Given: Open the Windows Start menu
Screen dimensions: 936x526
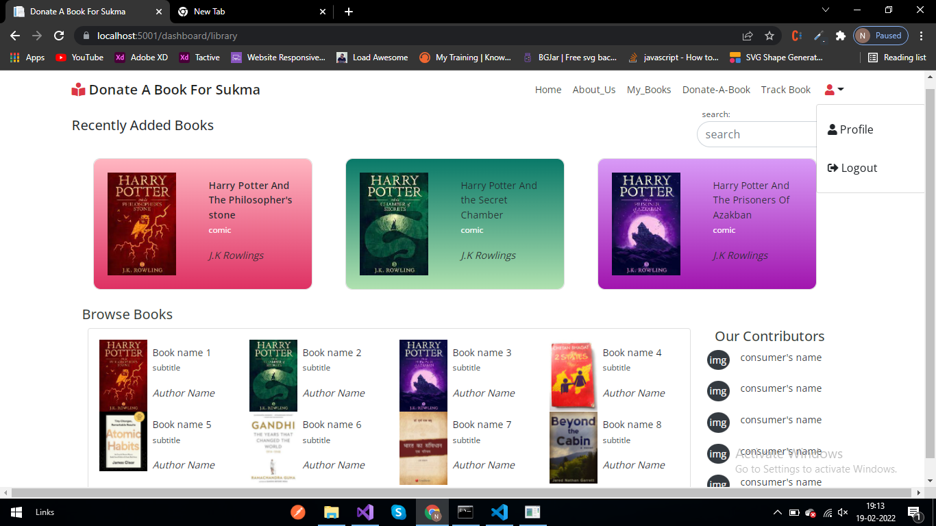Looking at the screenshot, I should [x=16, y=512].
